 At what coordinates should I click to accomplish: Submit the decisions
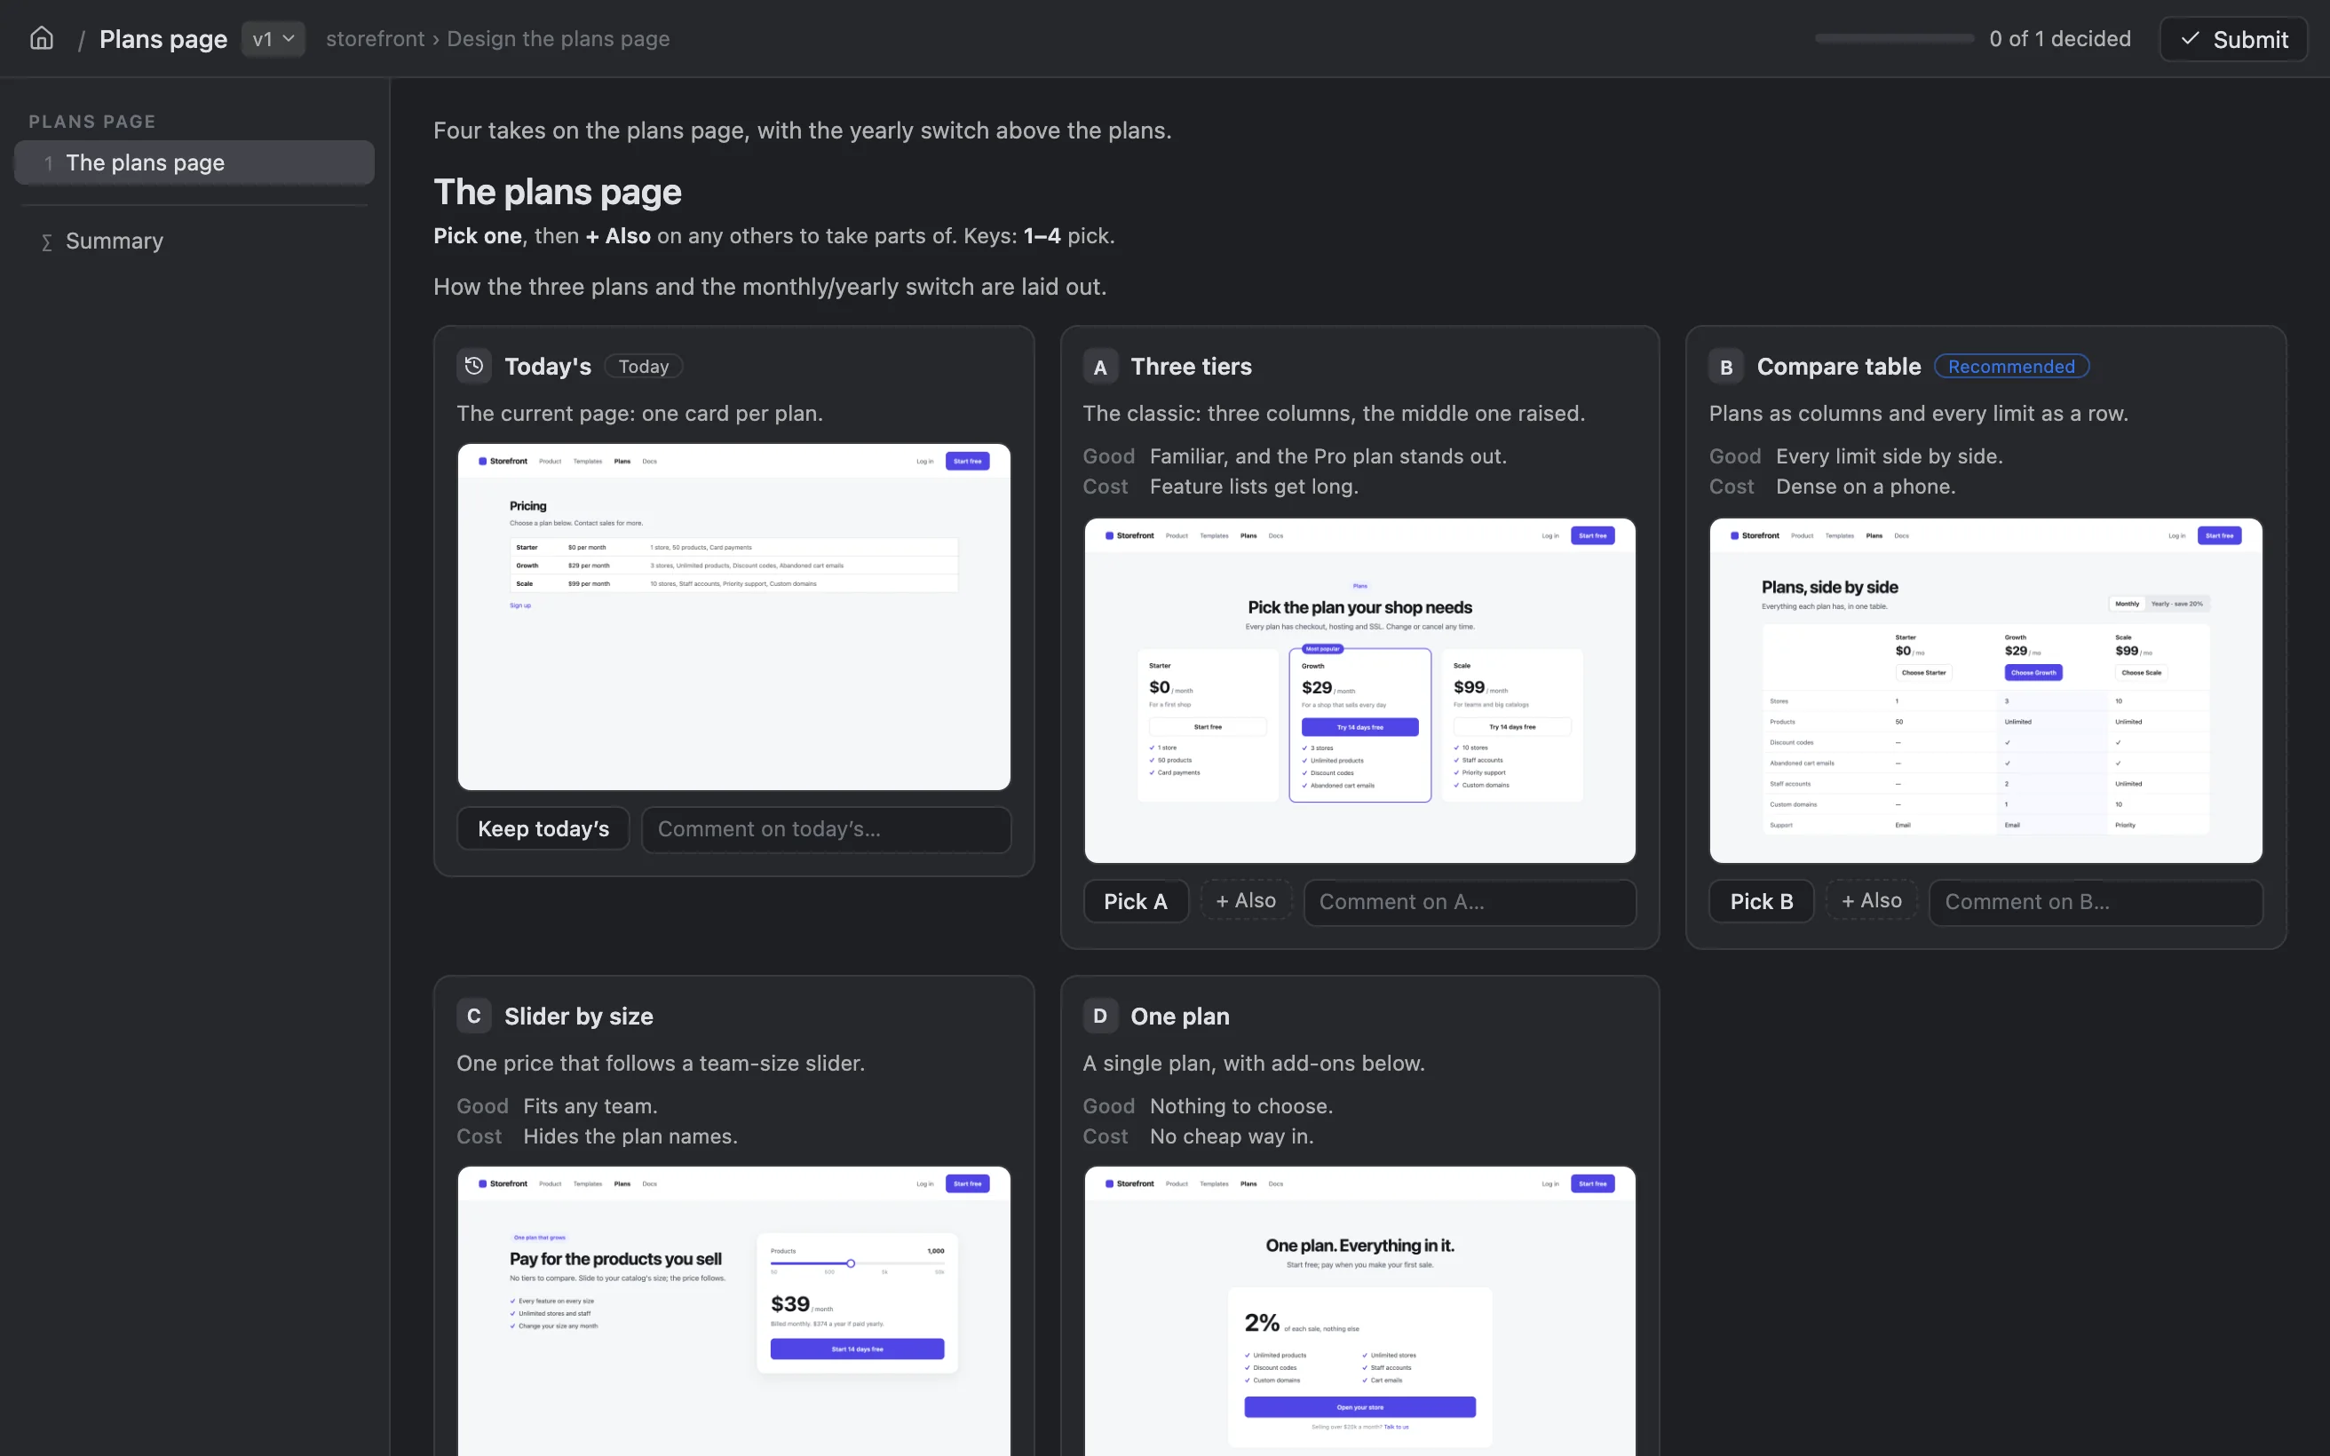coord(2232,38)
